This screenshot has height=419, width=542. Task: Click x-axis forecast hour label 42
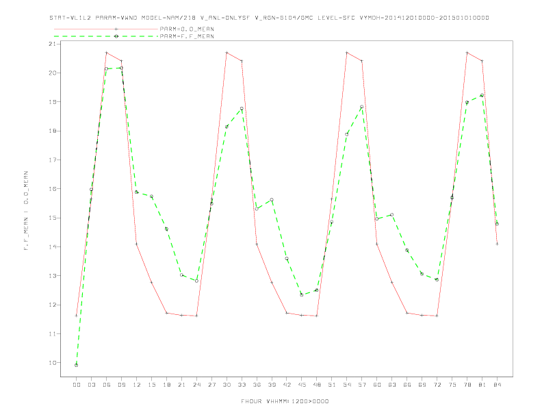point(287,385)
